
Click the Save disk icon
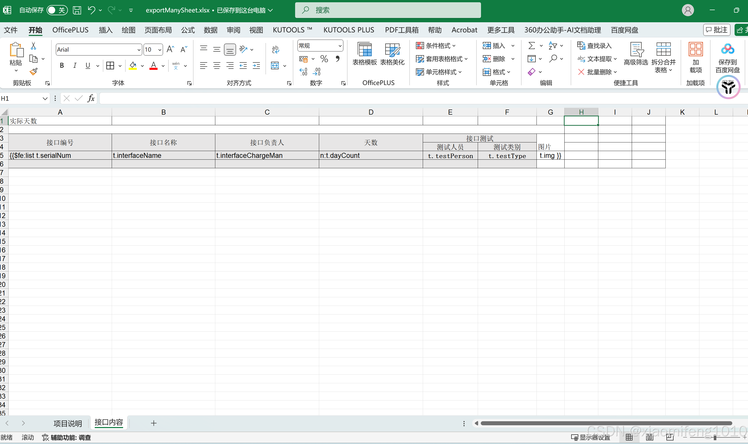coord(77,10)
